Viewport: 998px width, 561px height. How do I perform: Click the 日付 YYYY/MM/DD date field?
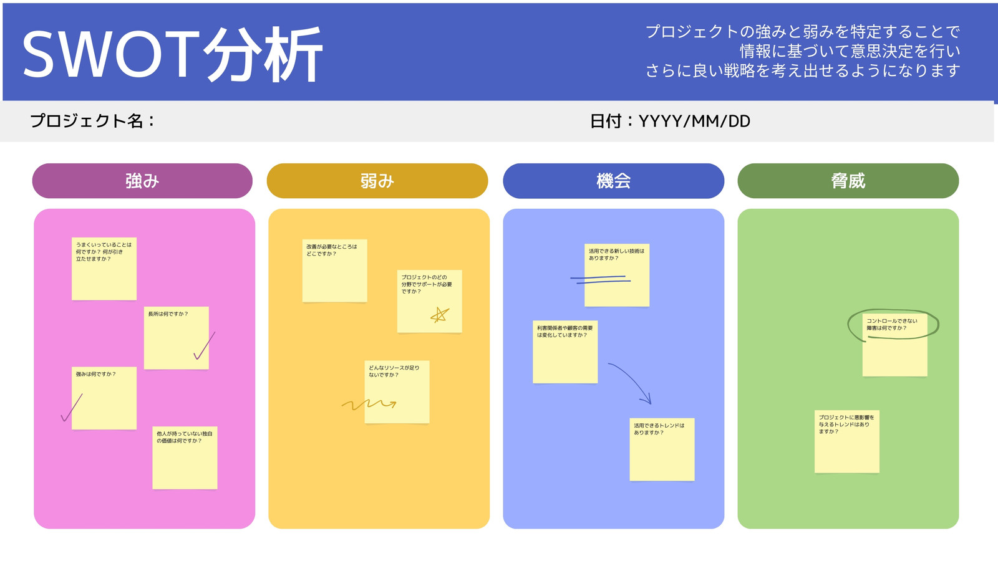point(670,121)
